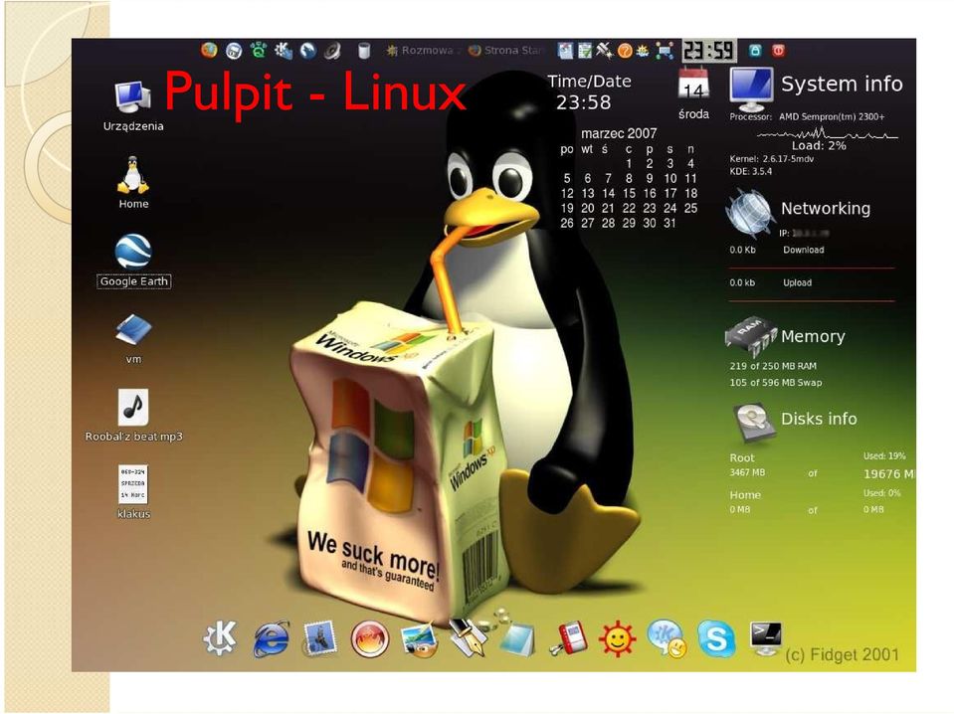Open the trash bin in top panel
The width and height of the screenshot is (954, 714).
pos(364,51)
